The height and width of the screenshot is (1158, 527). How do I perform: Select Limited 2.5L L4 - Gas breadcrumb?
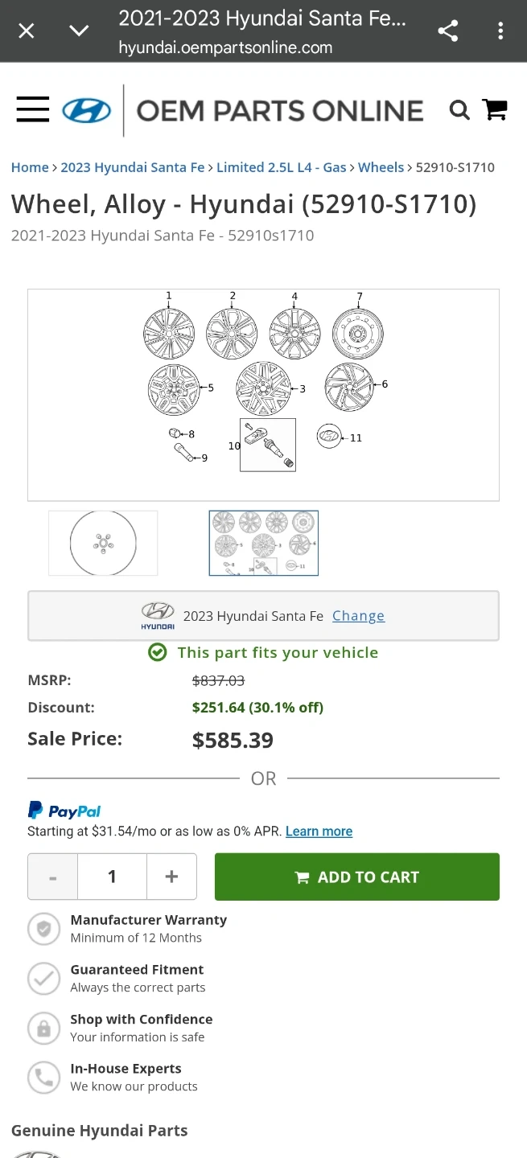click(282, 167)
